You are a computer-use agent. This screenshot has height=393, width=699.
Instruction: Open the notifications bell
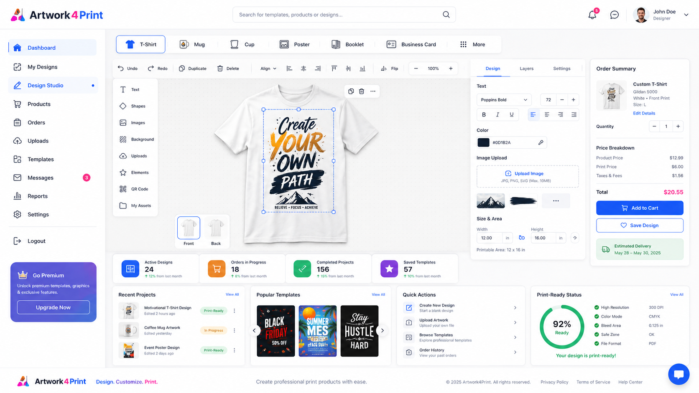pyautogui.click(x=592, y=15)
